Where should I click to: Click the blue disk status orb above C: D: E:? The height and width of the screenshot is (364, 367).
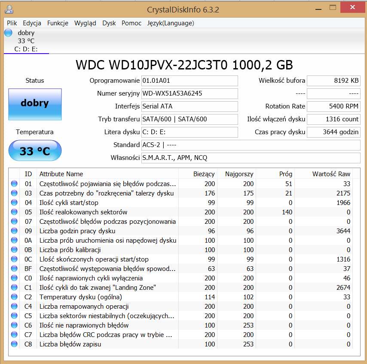pos(8,33)
